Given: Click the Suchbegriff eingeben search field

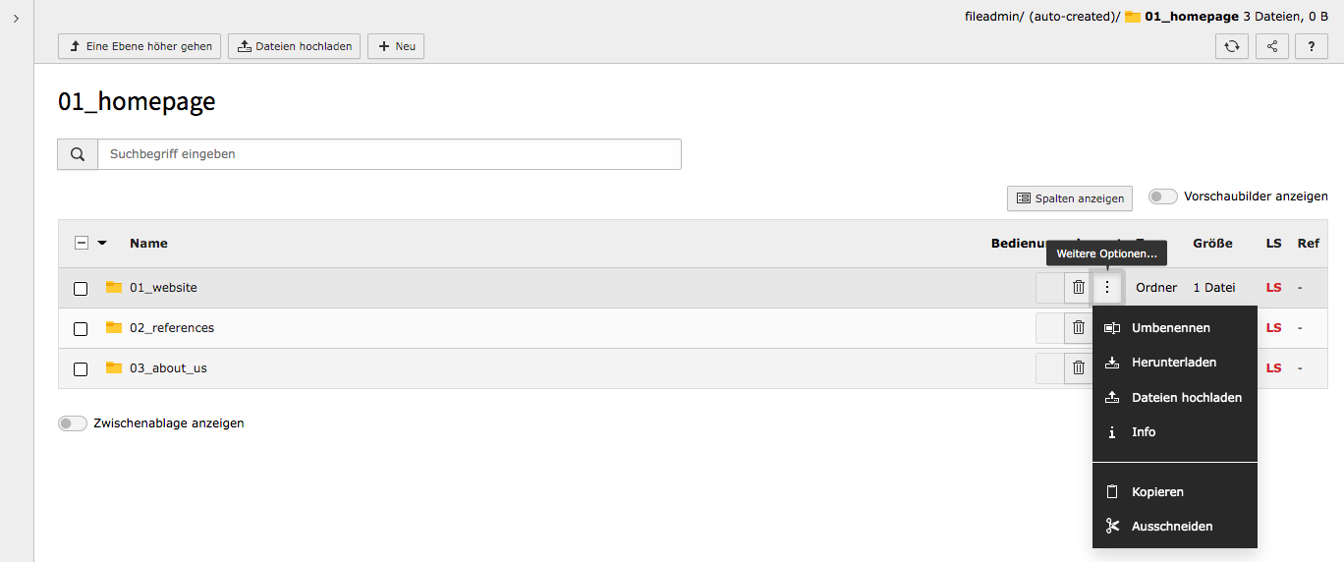Looking at the screenshot, I should (x=389, y=154).
